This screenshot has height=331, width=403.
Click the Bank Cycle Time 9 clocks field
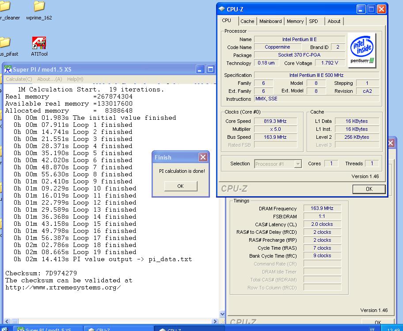(x=322, y=255)
